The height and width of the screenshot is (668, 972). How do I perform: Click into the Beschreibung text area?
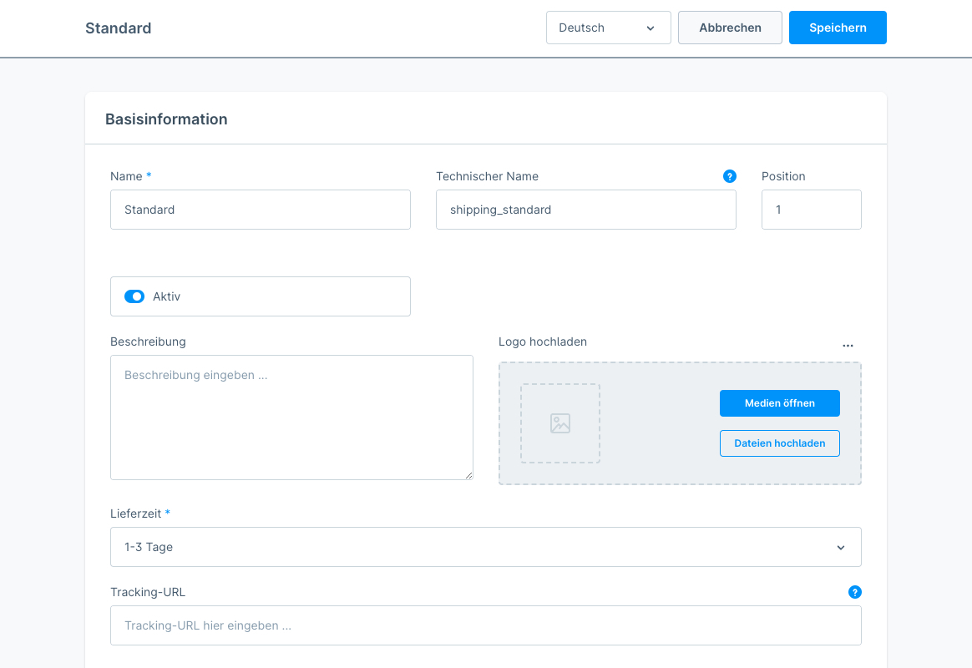[x=291, y=417]
